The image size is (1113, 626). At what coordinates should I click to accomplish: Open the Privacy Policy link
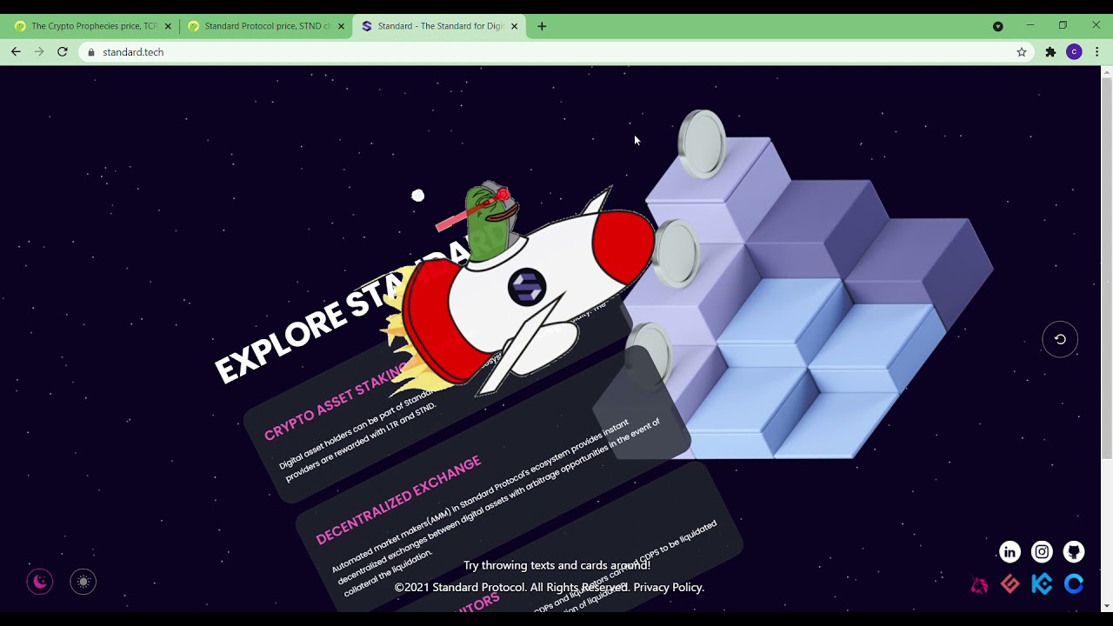pyautogui.click(x=669, y=587)
